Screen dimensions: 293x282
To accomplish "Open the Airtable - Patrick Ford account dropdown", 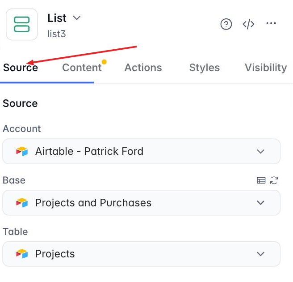I will click(142, 151).
